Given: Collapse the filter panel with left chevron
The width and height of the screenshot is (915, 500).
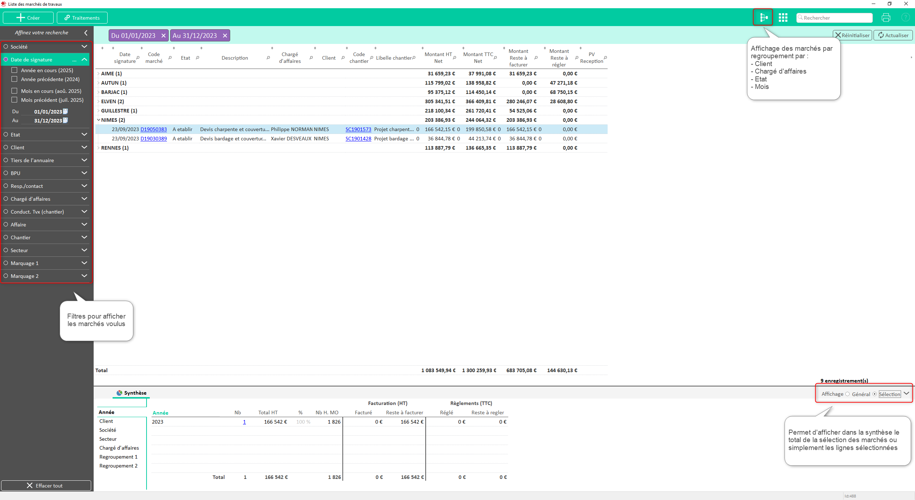Looking at the screenshot, I should tap(86, 32).
